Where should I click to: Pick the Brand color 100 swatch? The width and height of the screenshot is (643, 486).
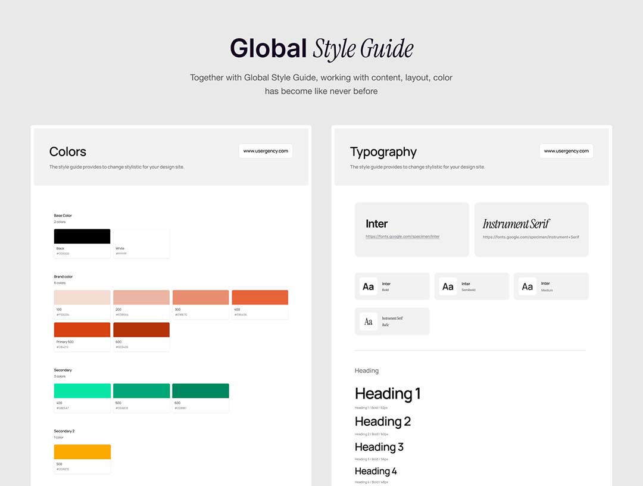point(82,297)
